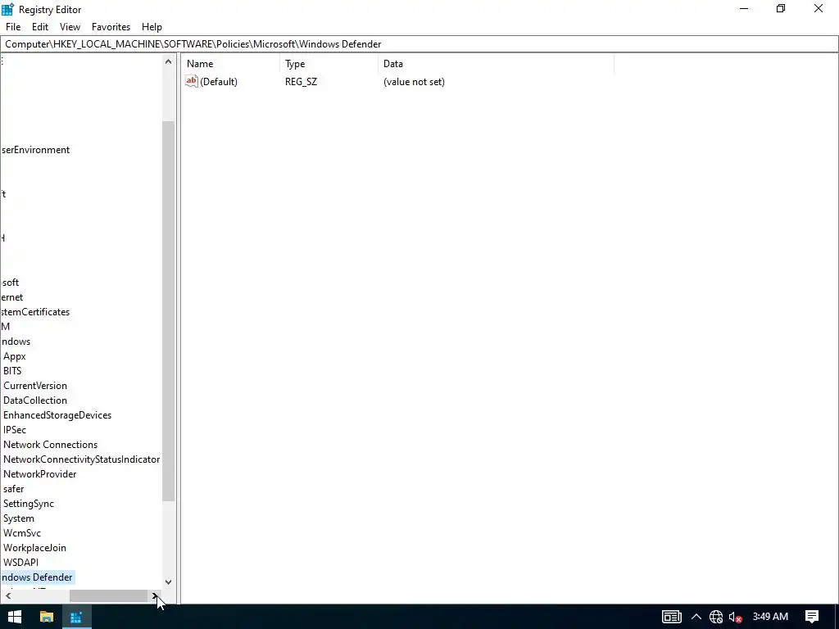Select the WcmSvc key
Screen dimensions: 839x629
coord(22,532)
